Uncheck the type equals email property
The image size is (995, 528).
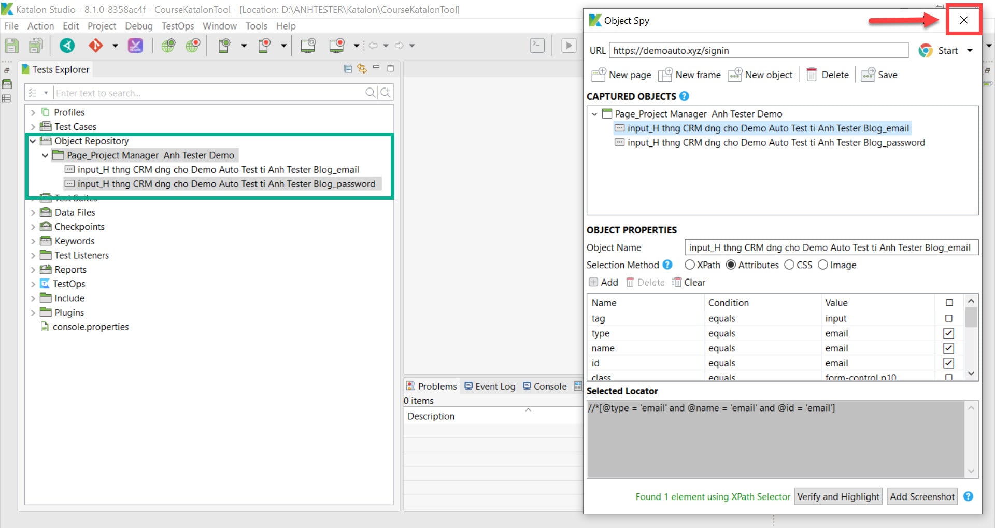(949, 333)
